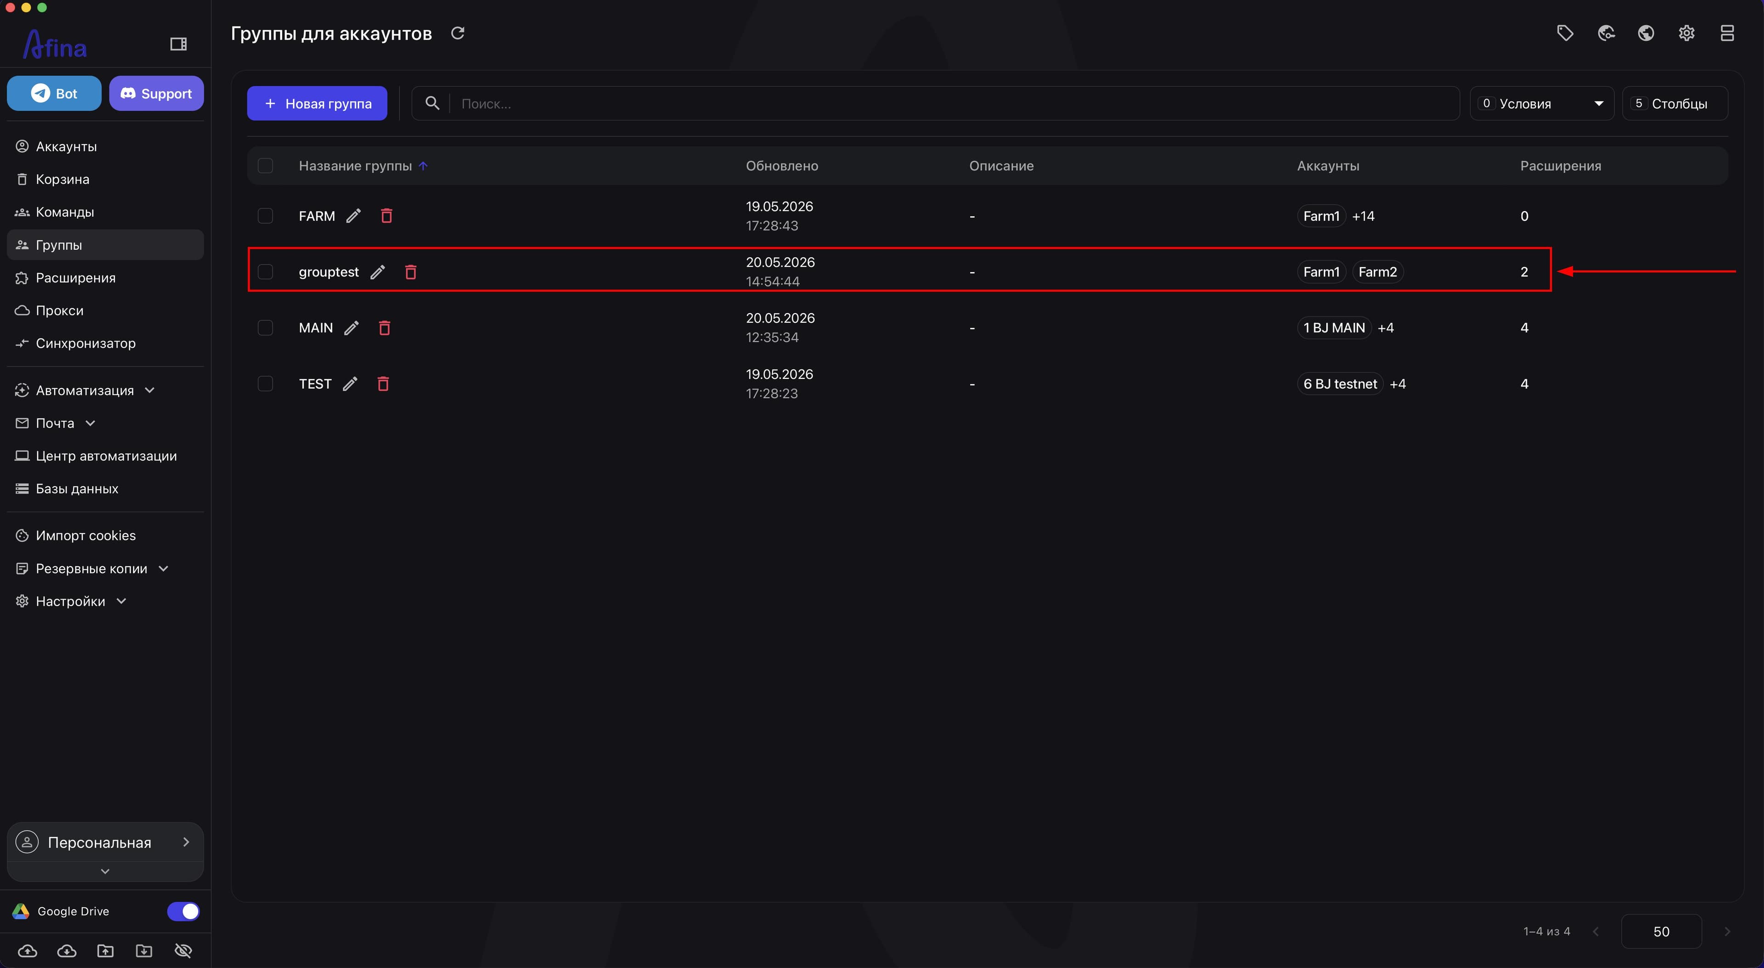
Task: Click the crossed-out eye icon at bottom
Action: point(184,950)
